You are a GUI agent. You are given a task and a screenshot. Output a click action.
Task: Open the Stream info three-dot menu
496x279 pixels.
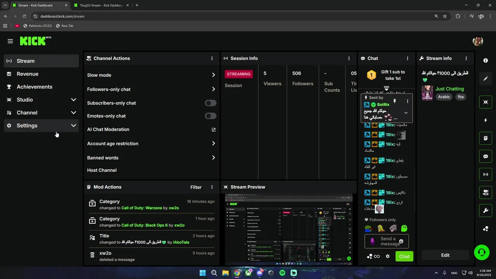click(466, 59)
